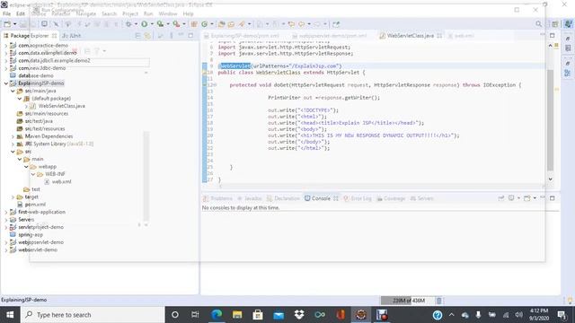
Task: Click the heap garbage collector trash icon
Action: point(438,301)
